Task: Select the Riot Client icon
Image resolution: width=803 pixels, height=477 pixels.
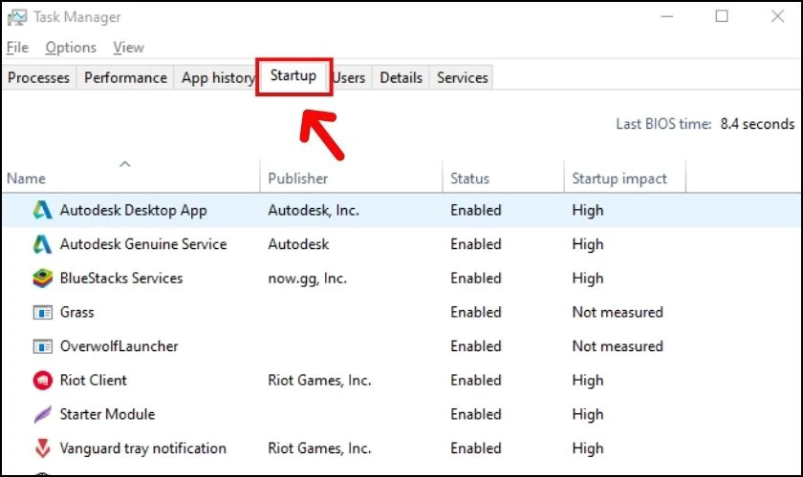Action: click(42, 381)
